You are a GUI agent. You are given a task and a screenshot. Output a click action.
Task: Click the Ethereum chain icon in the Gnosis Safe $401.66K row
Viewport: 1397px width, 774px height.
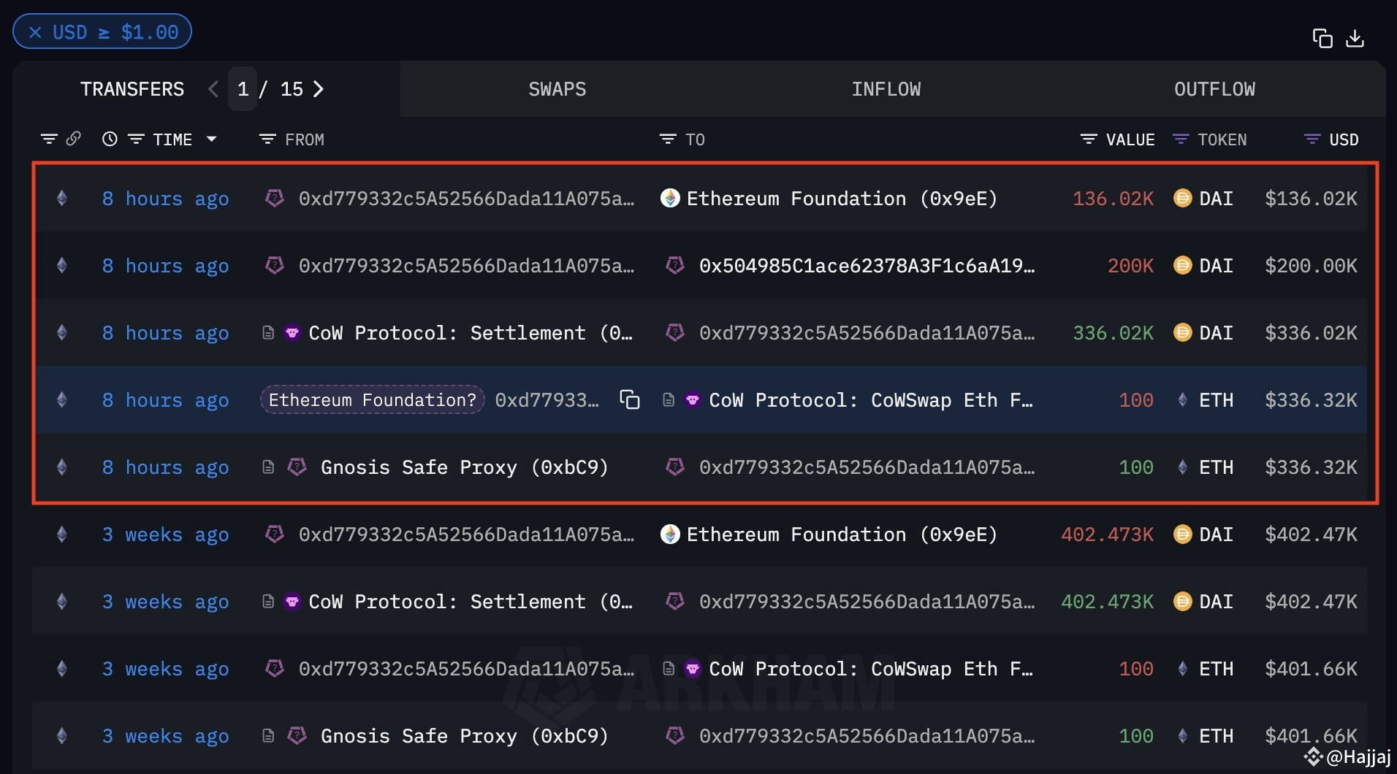pyautogui.click(x=62, y=735)
